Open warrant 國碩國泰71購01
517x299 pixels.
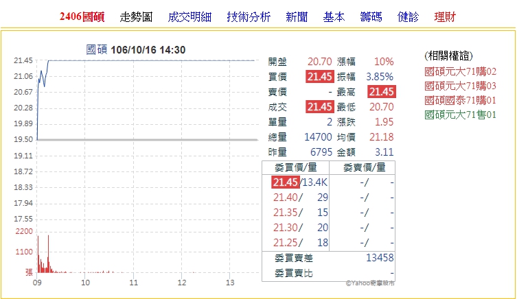[x=460, y=100]
